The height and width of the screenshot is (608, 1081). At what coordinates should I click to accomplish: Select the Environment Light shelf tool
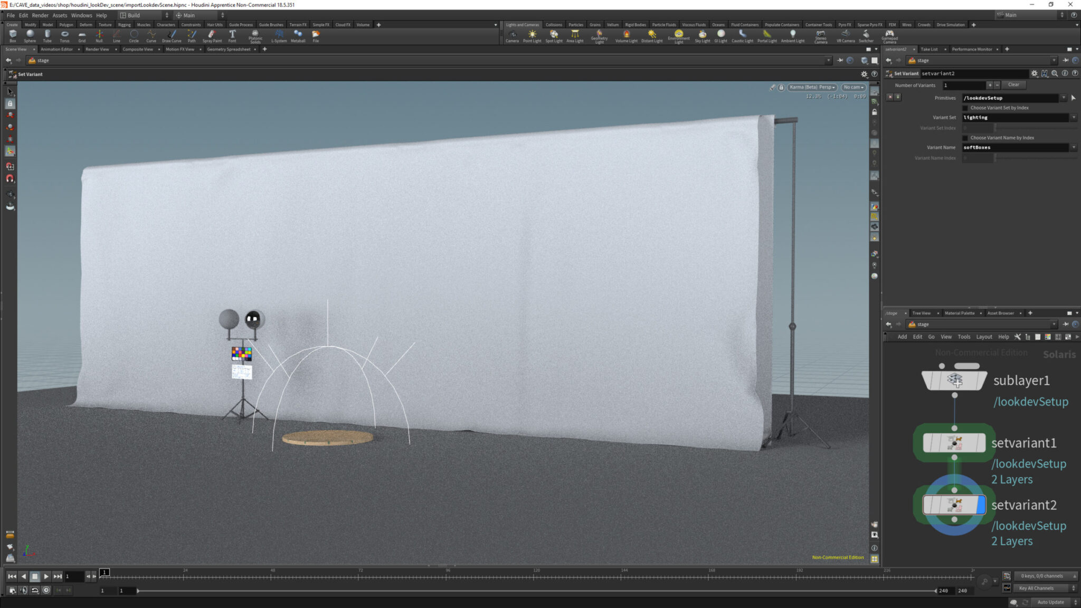(679, 36)
